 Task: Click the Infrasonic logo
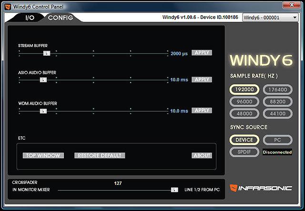261,188
